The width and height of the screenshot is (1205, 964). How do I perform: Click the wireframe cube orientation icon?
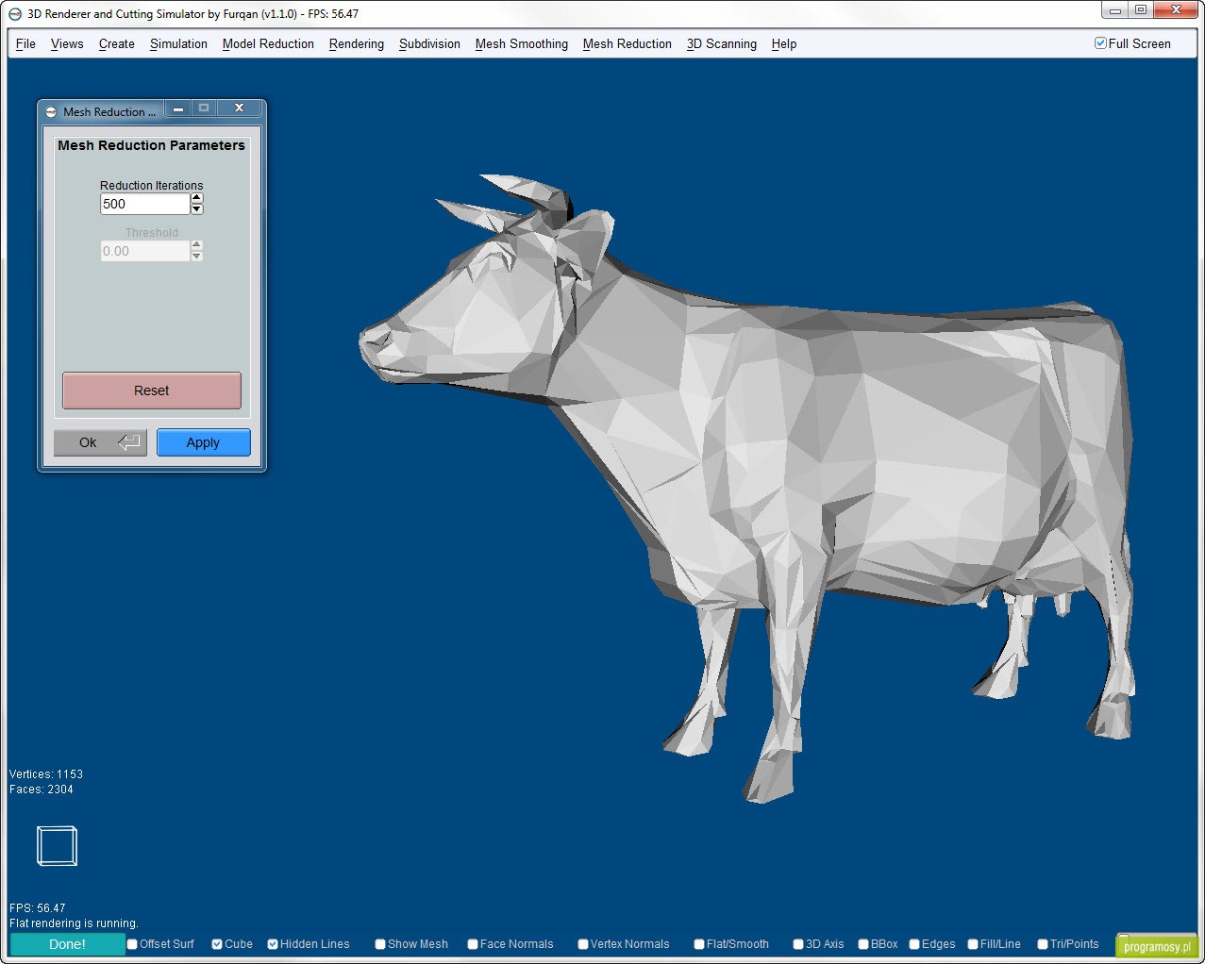point(57,846)
